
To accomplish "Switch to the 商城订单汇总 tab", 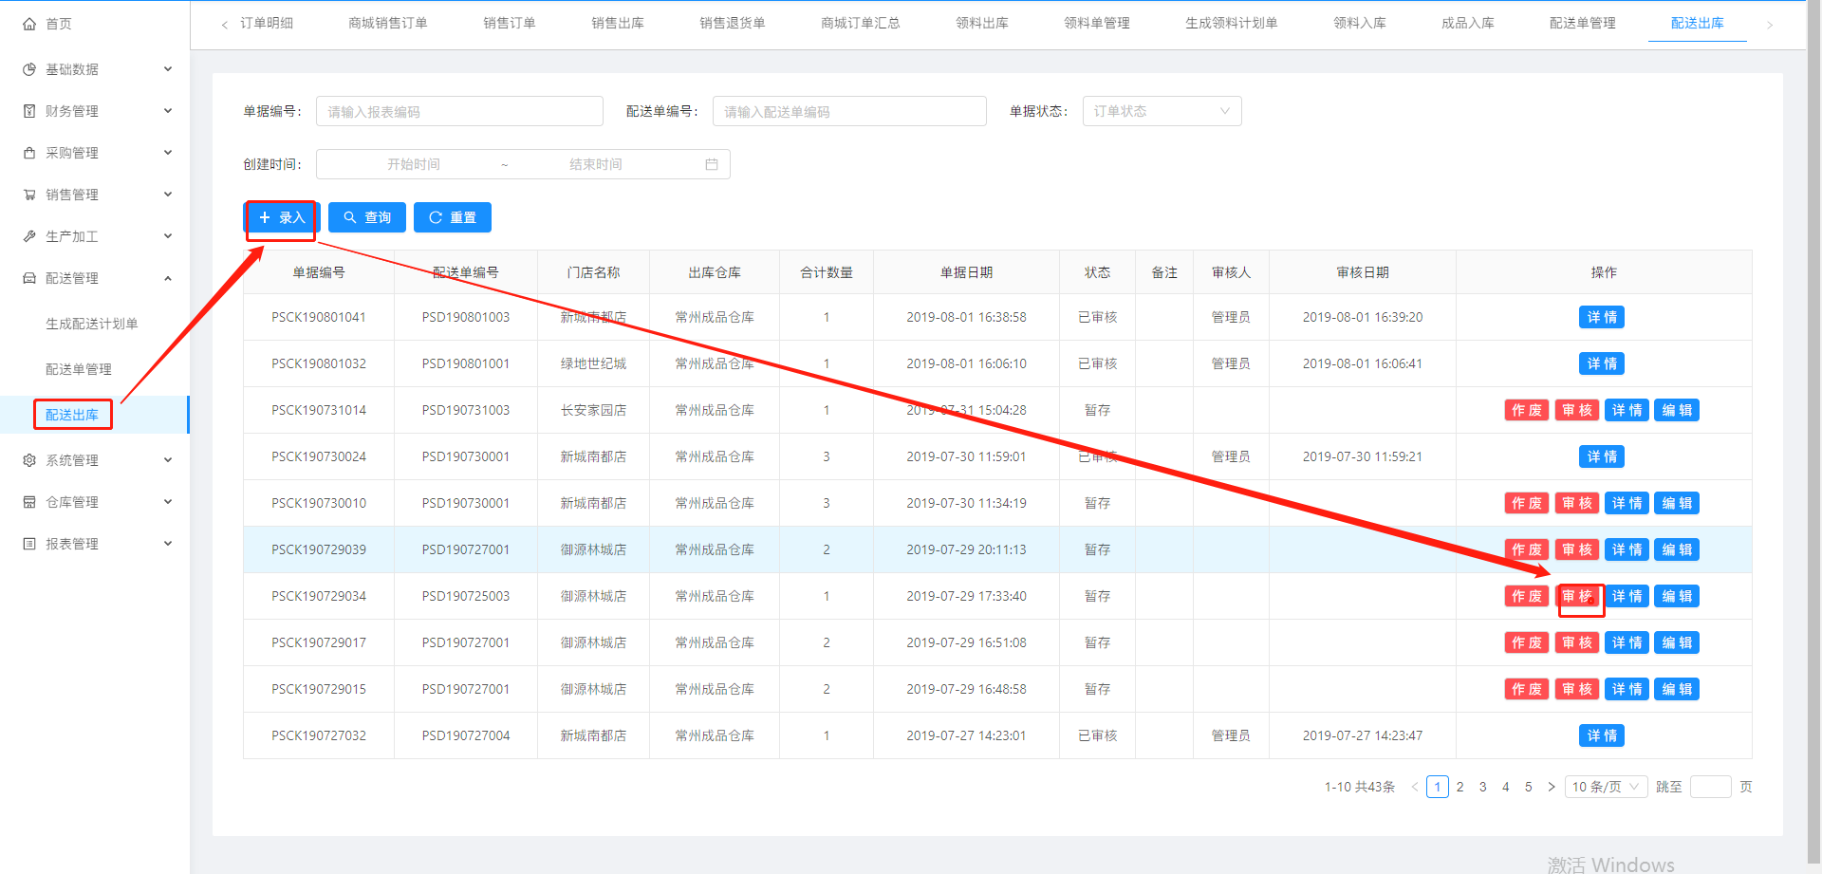I will tap(860, 23).
